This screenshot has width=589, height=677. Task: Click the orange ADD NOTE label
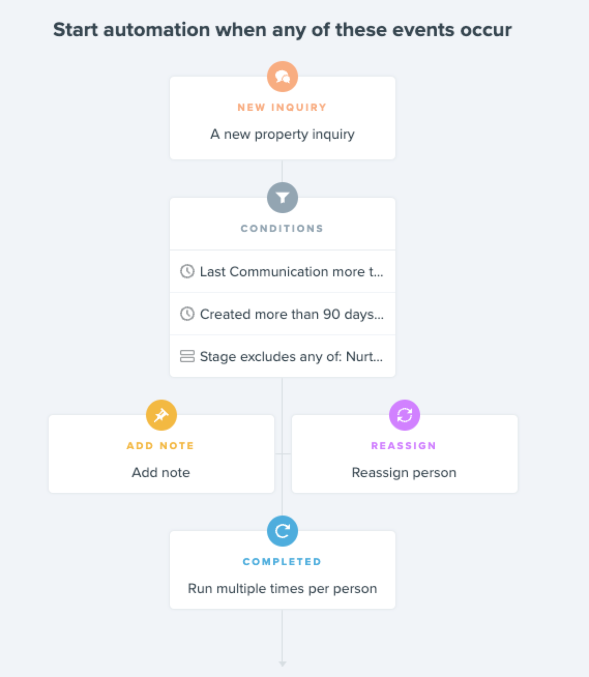click(160, 446)
